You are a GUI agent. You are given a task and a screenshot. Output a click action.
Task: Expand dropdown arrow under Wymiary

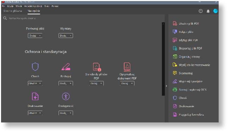71,36
